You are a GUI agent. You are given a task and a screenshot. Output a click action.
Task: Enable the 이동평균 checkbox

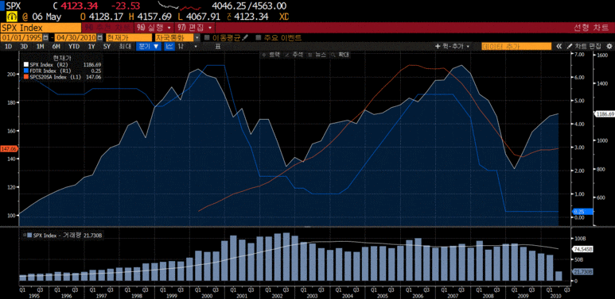[x=207, y=38]
